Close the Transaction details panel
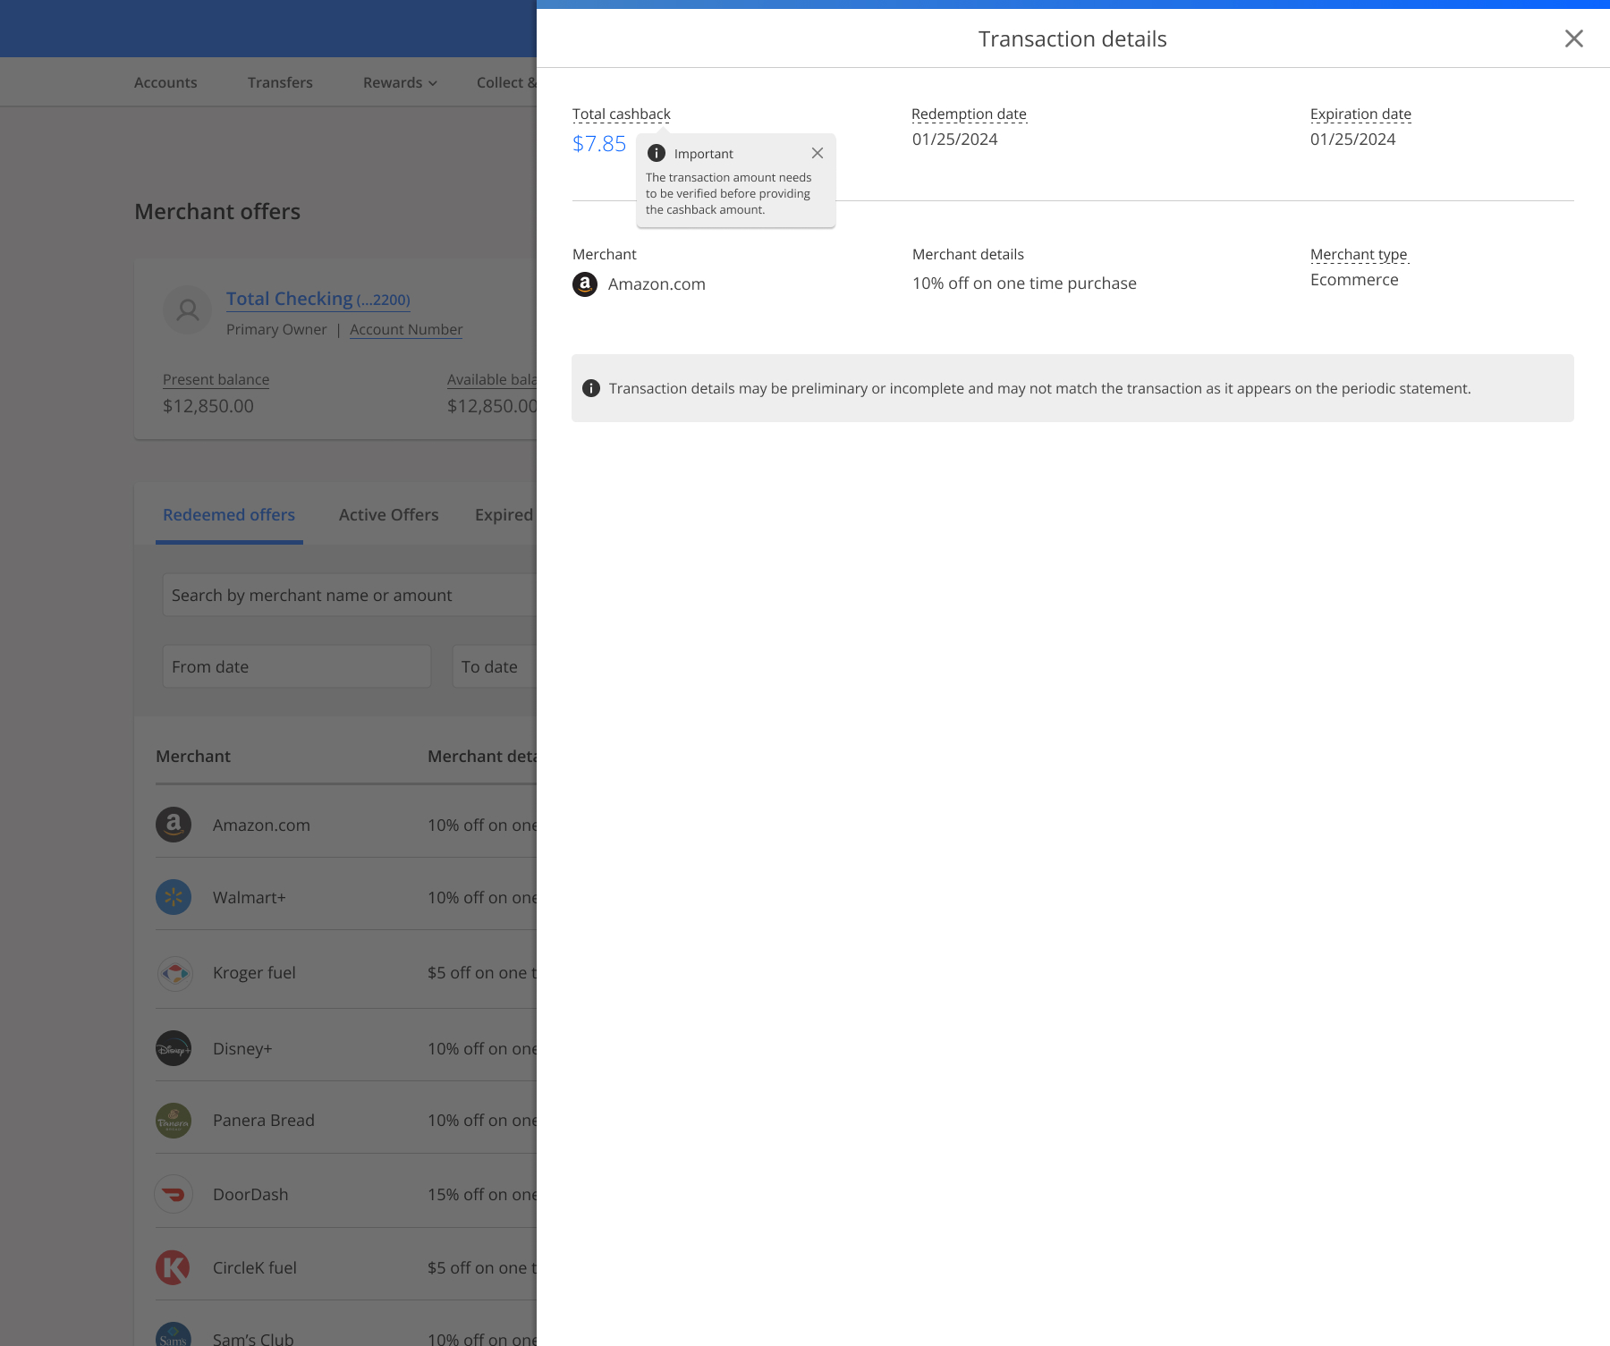The image size is (1610, 1346). (1573, 38)
